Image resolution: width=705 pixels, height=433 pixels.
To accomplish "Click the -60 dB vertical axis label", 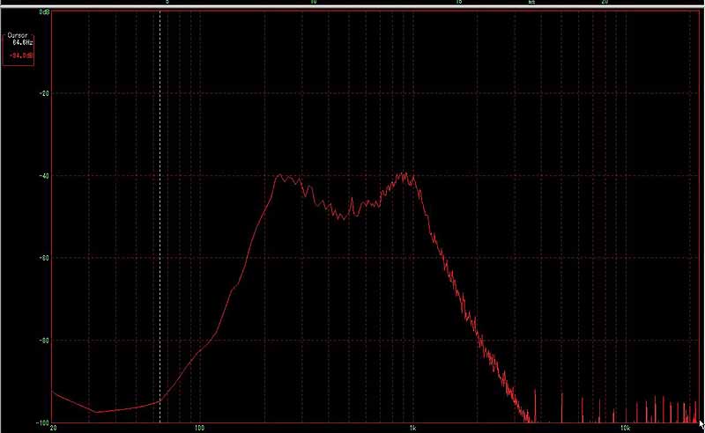I will point(44,258).
